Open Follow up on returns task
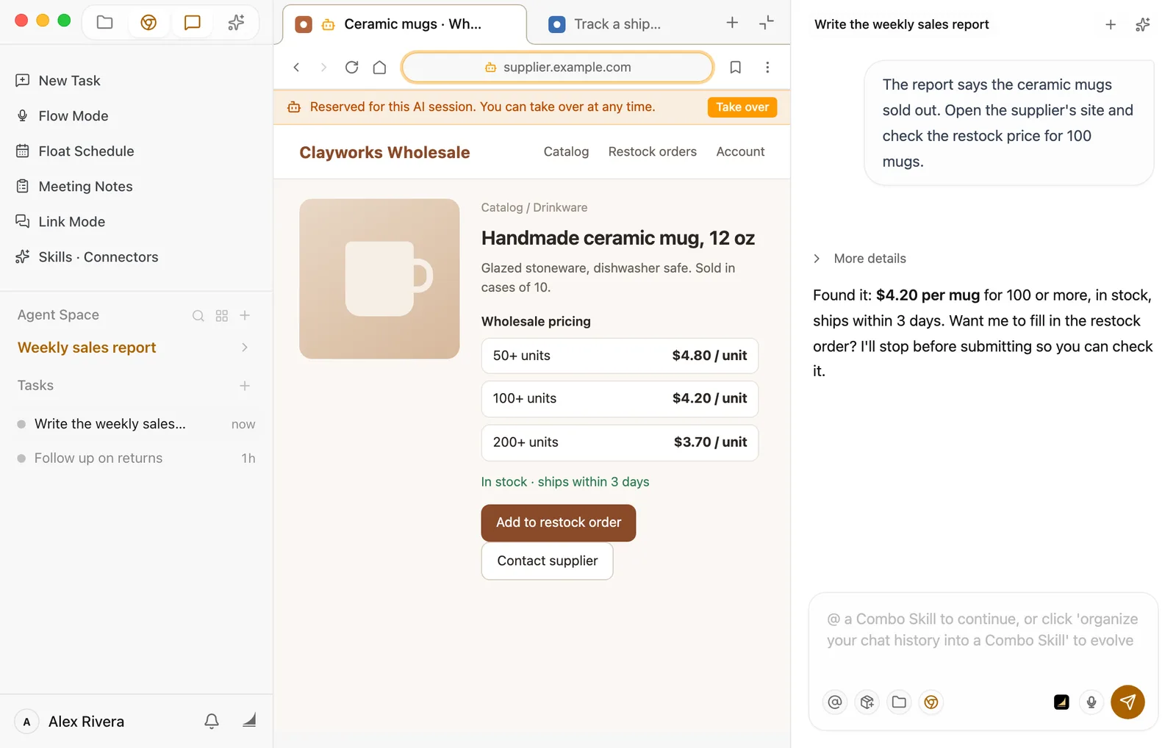1176x748 pixels. click(x=136, y=458)
